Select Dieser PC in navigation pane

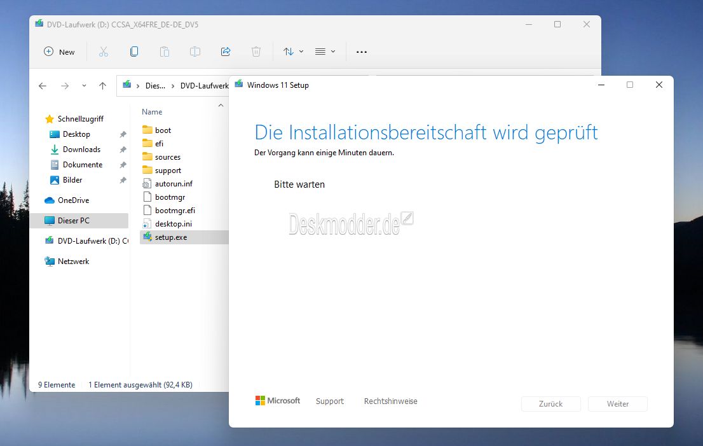click(79, 220)
